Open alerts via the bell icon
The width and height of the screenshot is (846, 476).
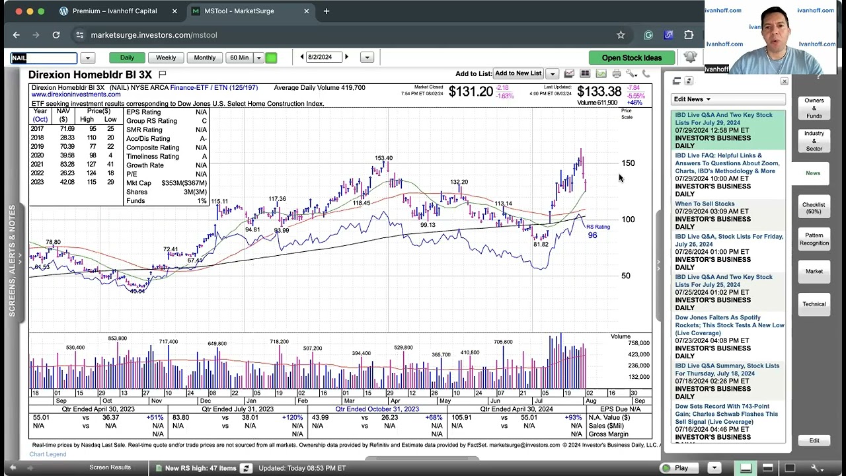690,57
